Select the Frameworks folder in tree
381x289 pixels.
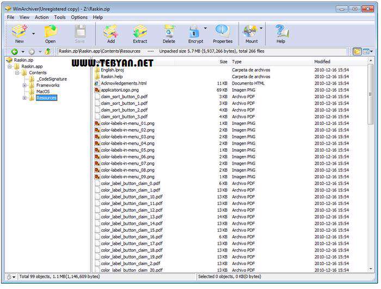coord(48,85)
